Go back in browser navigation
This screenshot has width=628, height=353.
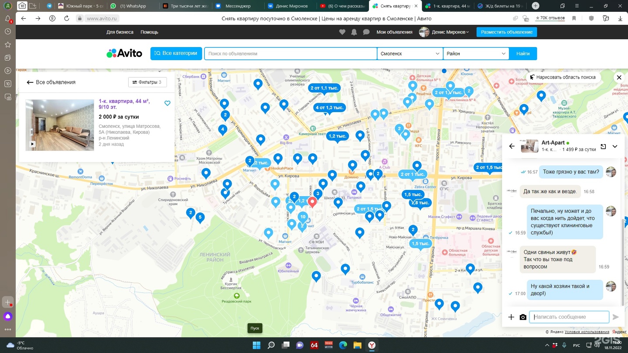tap(24, 18)
